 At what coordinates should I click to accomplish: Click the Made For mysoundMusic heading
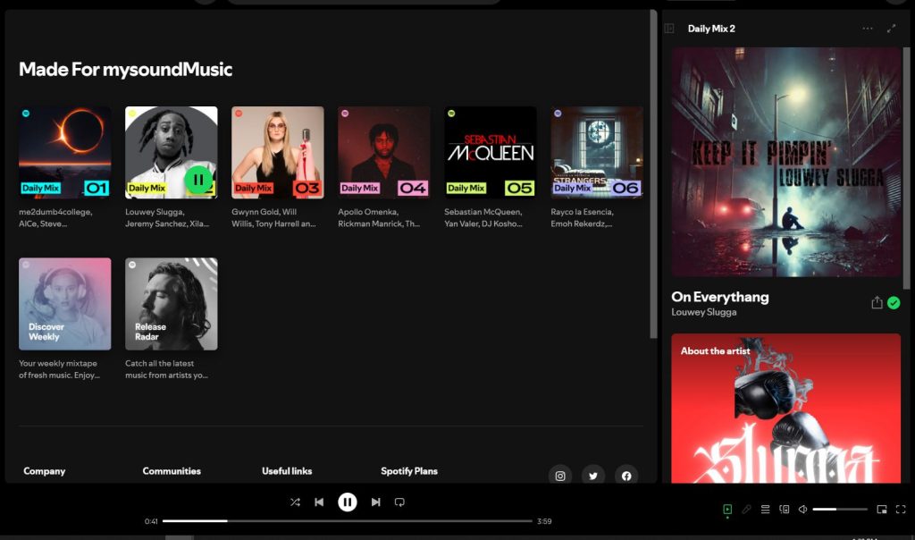click(x=125, y=70)
